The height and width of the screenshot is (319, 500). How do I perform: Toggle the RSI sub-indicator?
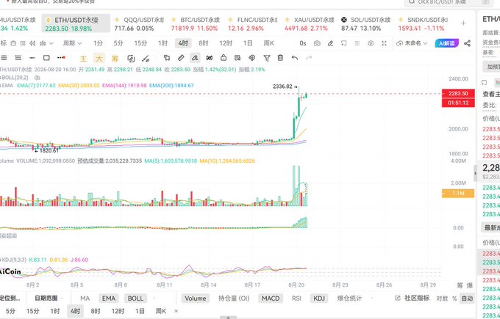[296, 298]
